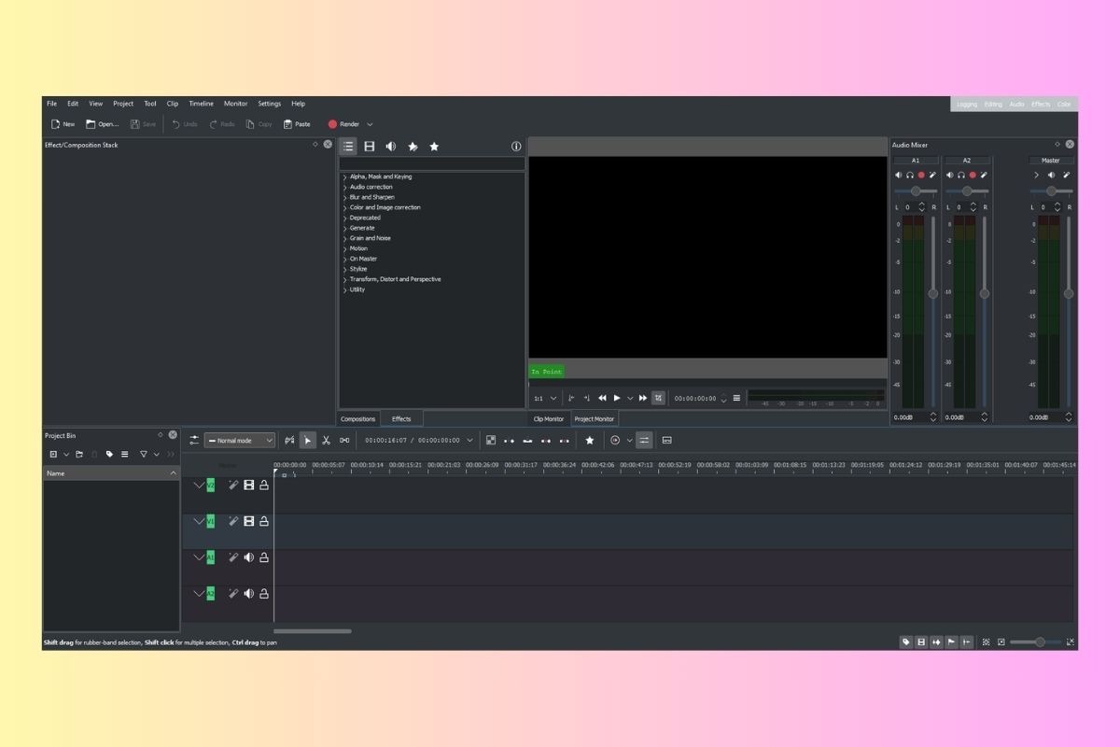Fast forward in project monitor
Screen dimensions: 1120x747
click(x=643, y=398)
